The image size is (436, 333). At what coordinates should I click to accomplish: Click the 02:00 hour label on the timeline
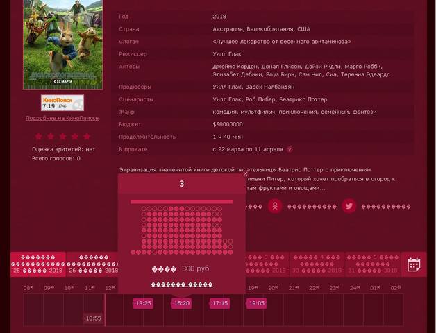pyautogui.click(x=396, y=288)
